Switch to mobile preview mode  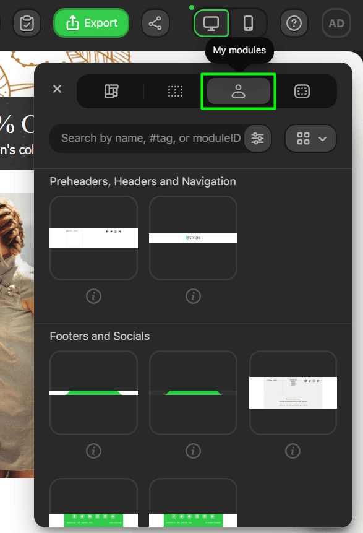pos(248,23)
